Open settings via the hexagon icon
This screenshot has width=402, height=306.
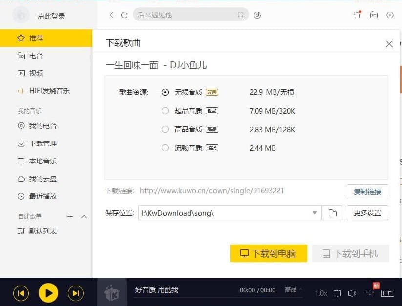(390, 15)
